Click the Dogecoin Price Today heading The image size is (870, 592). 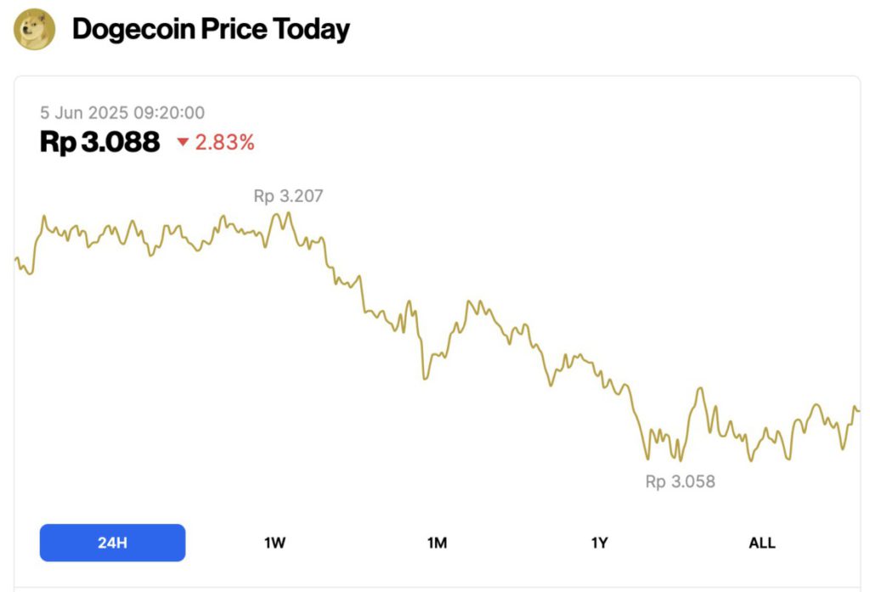[x=211, y=28]
